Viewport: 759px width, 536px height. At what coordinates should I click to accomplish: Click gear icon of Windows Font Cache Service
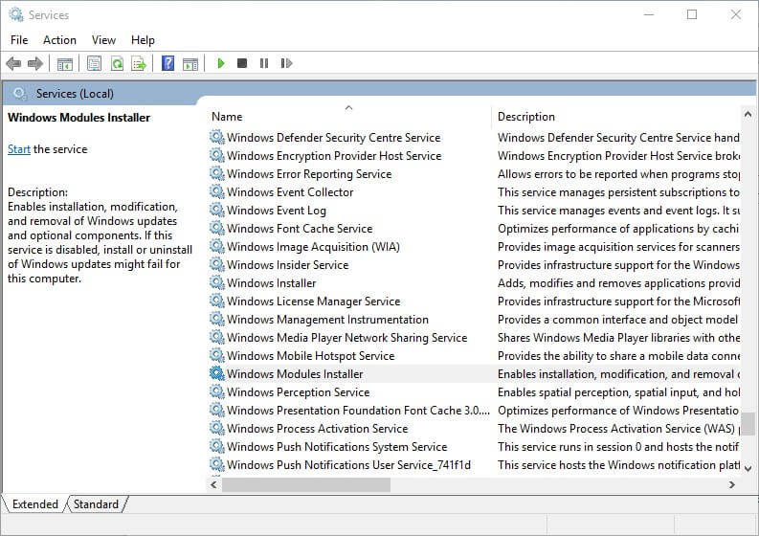click(x=217, y=228)
